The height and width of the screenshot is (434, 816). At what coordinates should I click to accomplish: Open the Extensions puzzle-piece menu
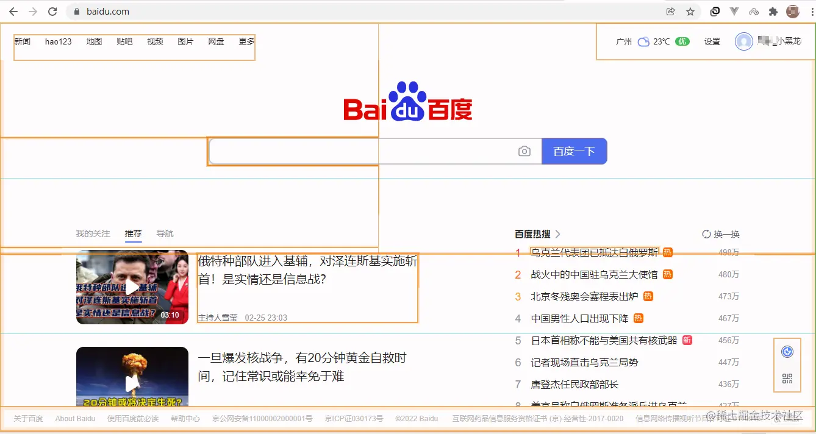(773, 12)
